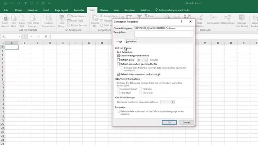
Task: Open the Name Box dropdown arrow
Action: (19, 37)
